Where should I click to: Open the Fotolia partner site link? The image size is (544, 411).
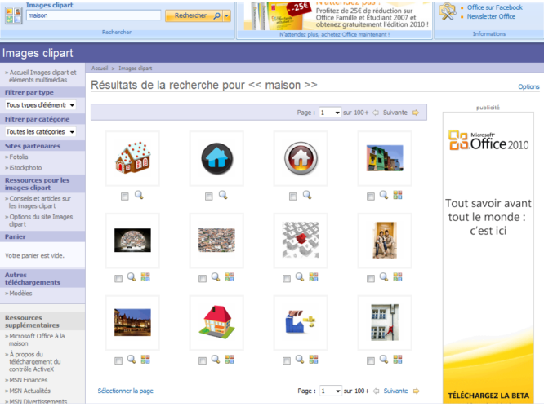click(x=19, y=157)
